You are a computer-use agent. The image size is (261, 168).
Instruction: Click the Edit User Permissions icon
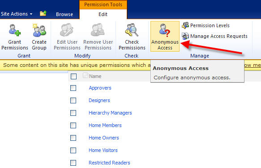point(67,30)
